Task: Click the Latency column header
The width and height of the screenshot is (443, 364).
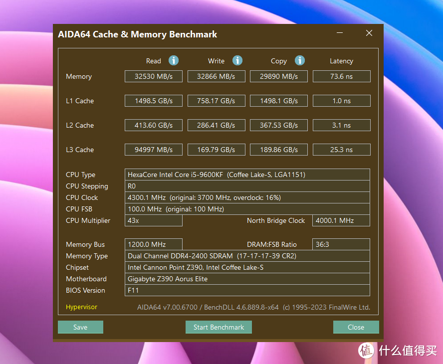Action: [341, 61]
